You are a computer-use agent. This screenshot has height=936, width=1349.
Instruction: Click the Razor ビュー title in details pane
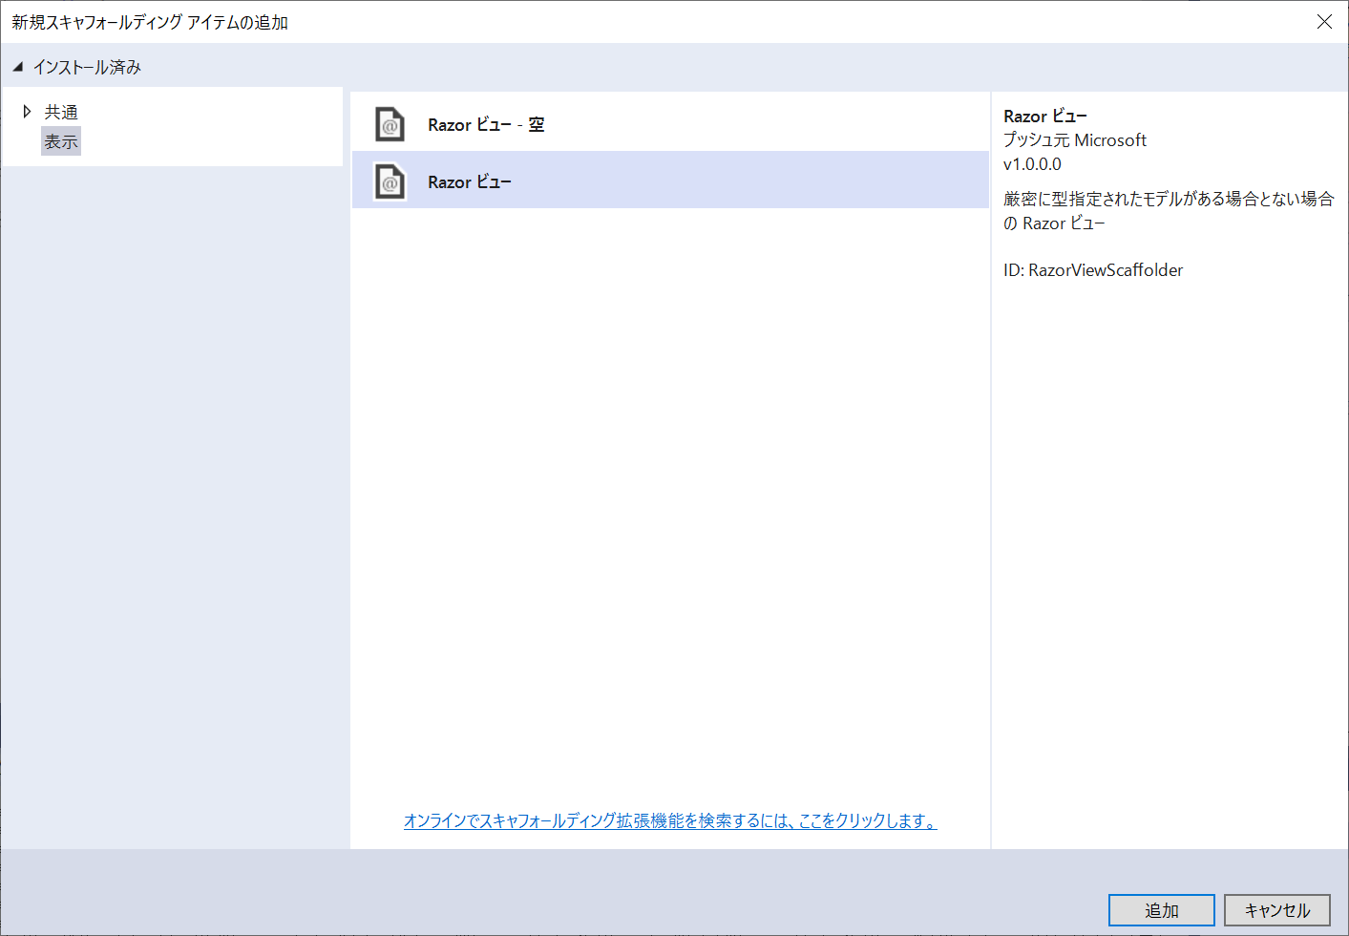pos(1045,117)
